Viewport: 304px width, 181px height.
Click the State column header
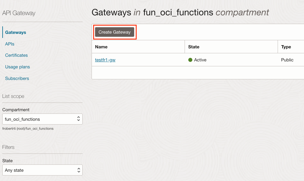[x=194, y=47]
